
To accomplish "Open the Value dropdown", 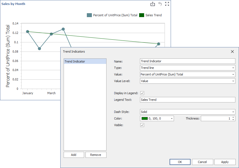I will 233,74.
